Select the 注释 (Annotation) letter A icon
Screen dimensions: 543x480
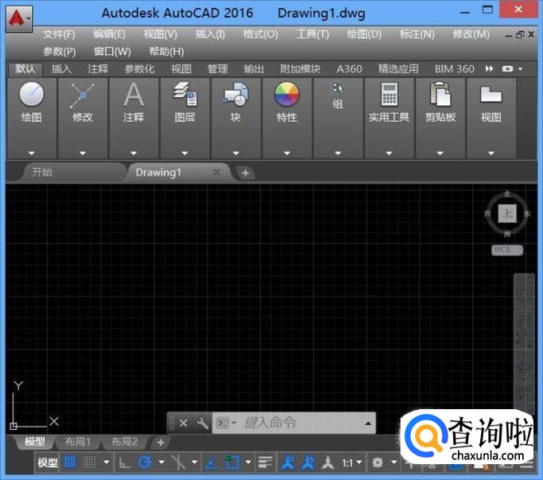134,95
